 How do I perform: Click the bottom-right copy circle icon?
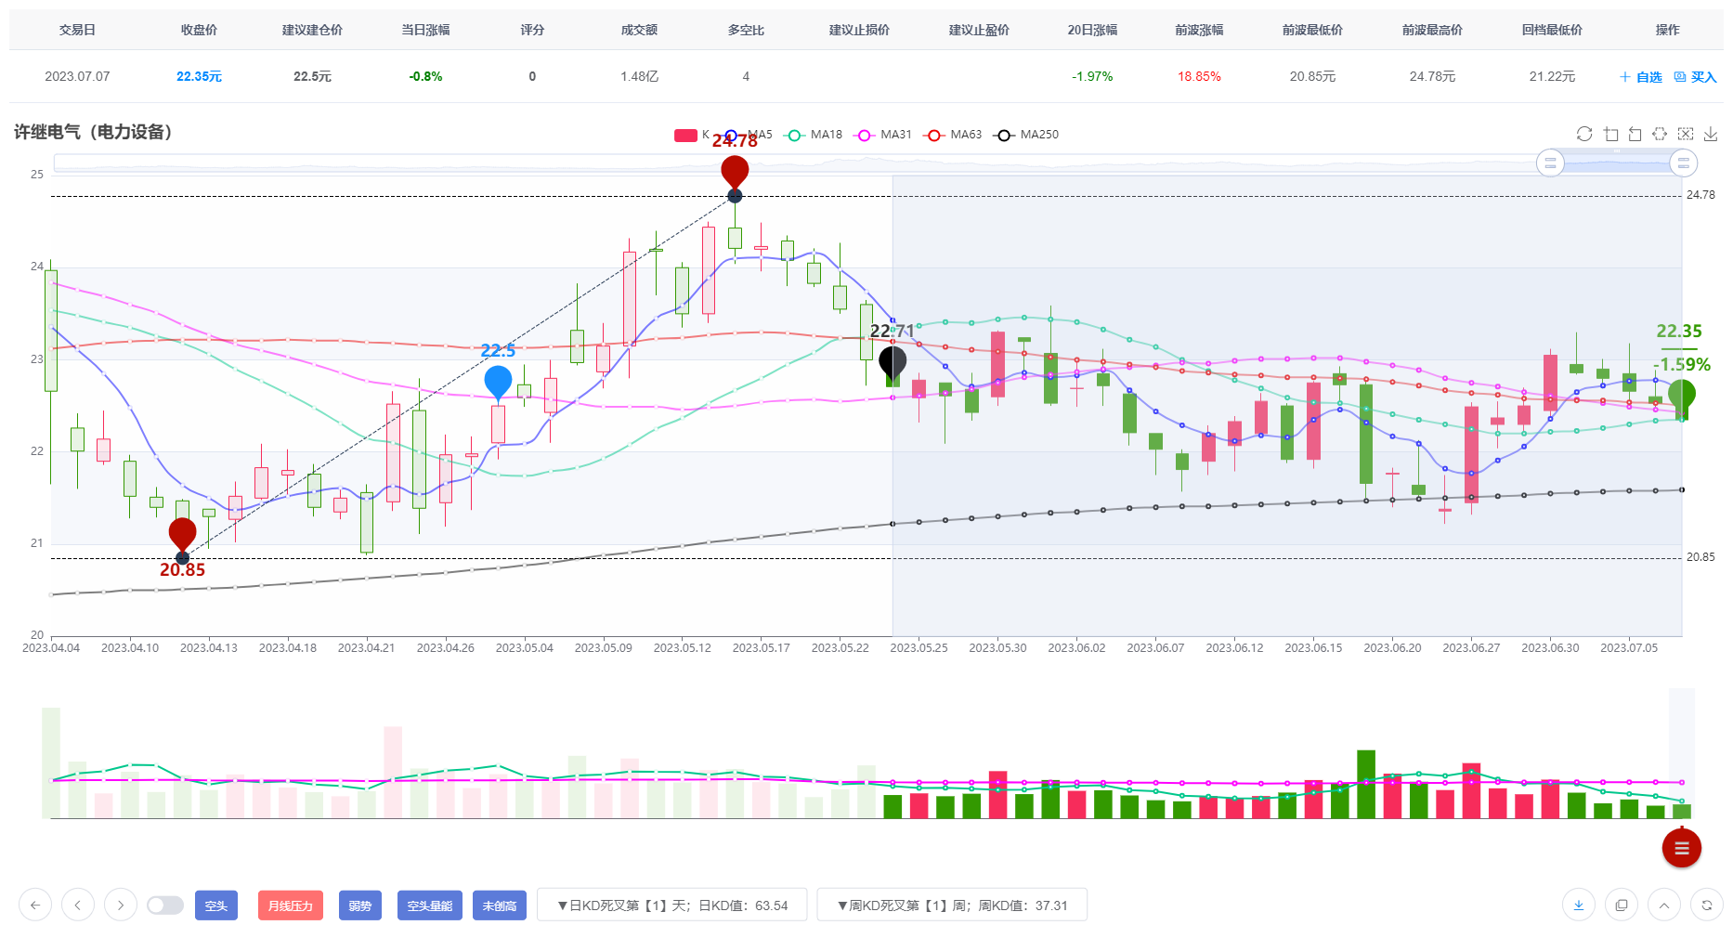click(1622, 905)
